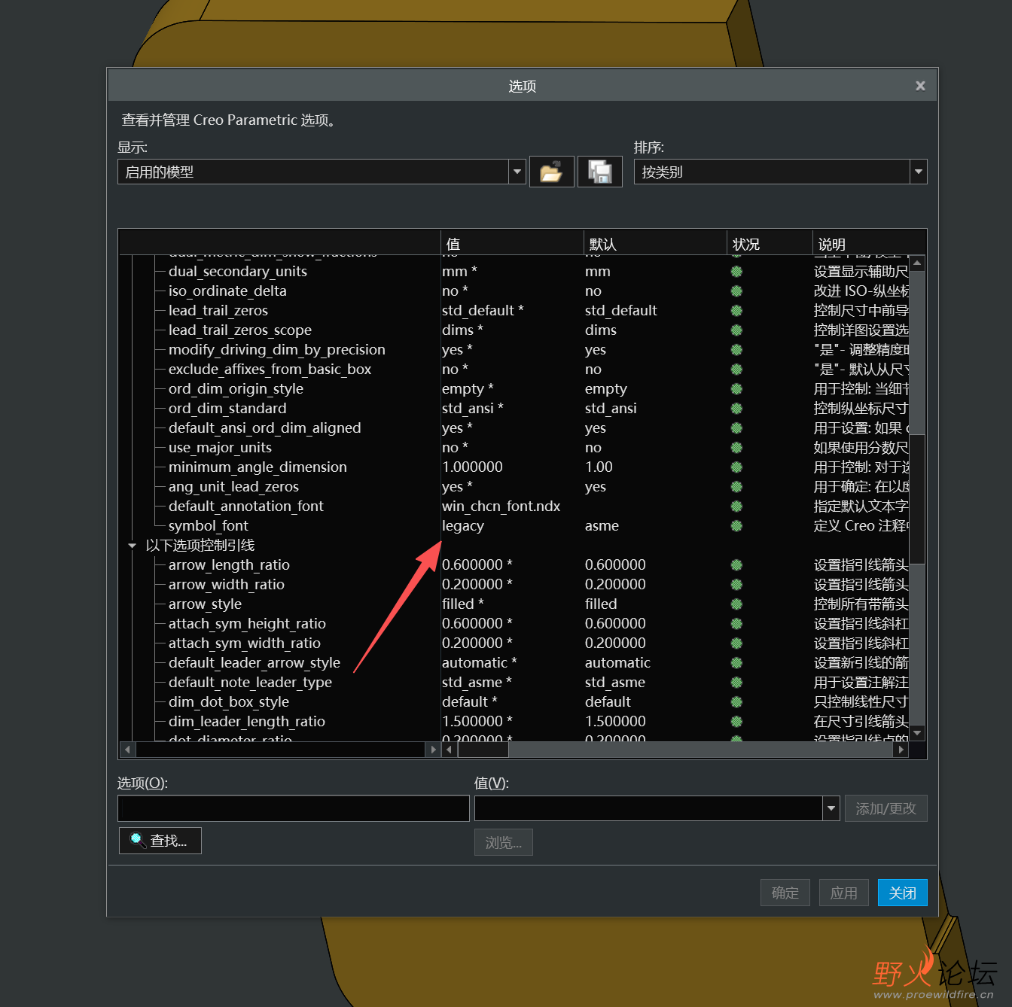
Task: Click the scroll-up arrow of options list
Action: click(x=917, y=263)
